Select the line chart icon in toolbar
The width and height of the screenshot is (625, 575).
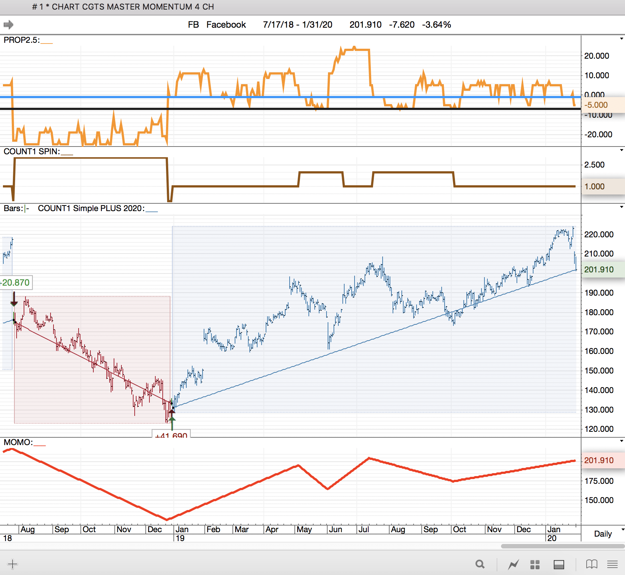point(513,564)
